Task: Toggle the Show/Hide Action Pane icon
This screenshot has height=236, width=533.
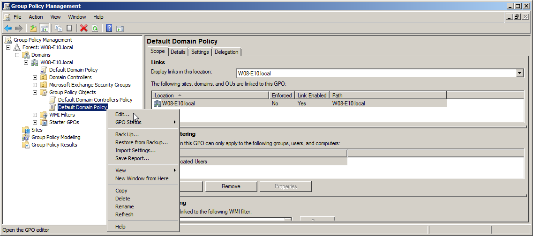Action: 120,28
